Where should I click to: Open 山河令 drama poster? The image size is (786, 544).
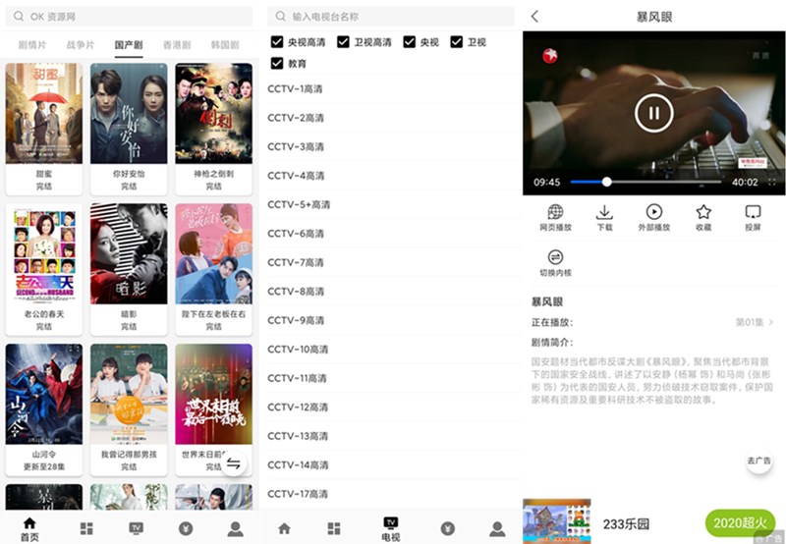(x=43, y=394)
